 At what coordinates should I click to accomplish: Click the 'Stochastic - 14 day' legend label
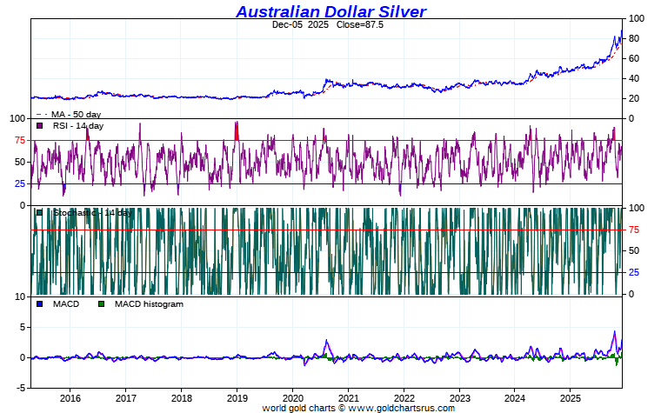click(92, 213)
